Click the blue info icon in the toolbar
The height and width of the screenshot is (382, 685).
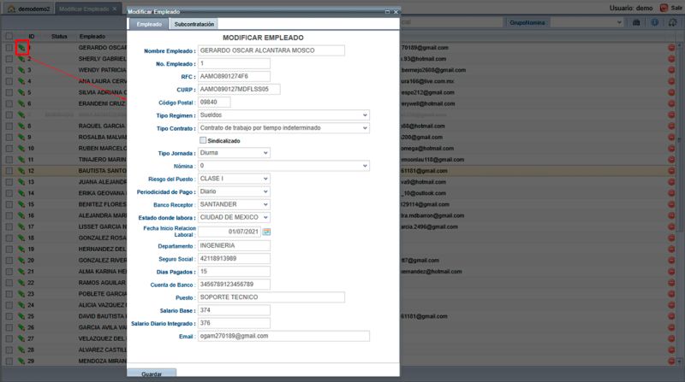(x=654, y=23)
